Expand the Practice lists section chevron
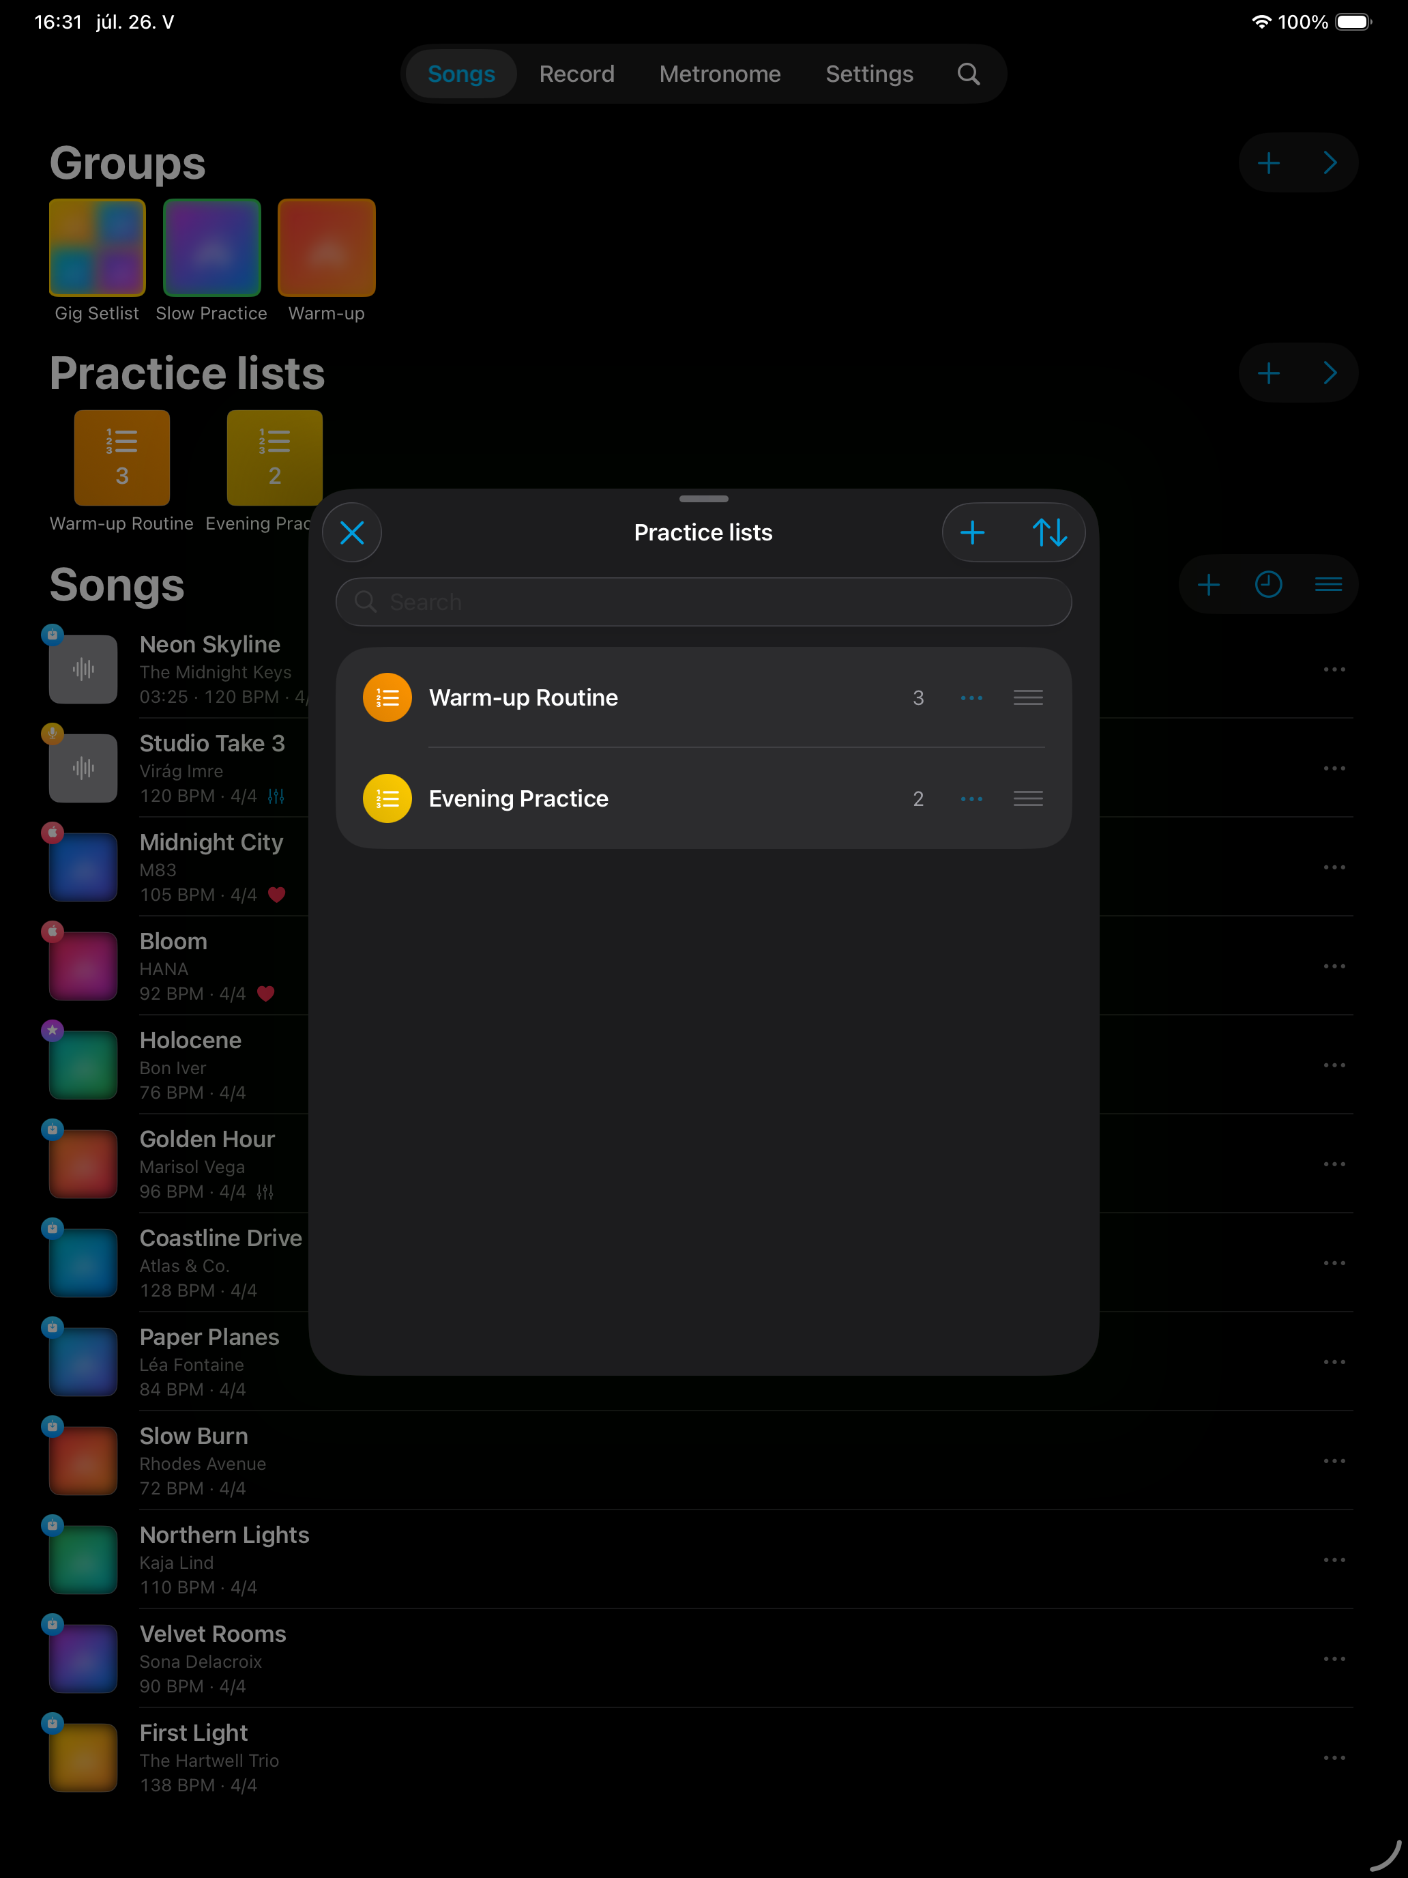 pyautogui.click(x=1330, y=373)
